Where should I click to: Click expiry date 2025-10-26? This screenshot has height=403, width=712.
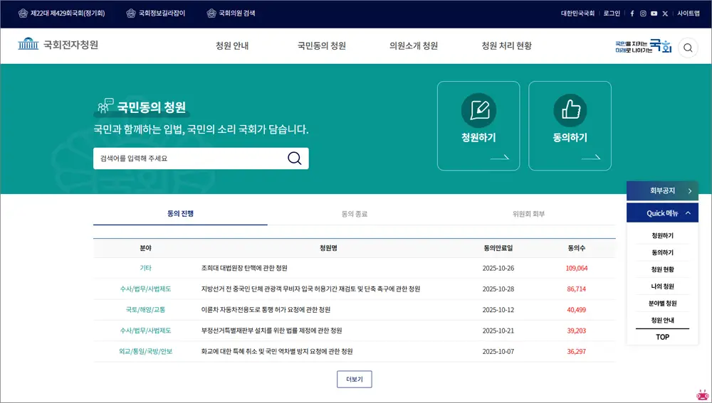pos(498,268)
